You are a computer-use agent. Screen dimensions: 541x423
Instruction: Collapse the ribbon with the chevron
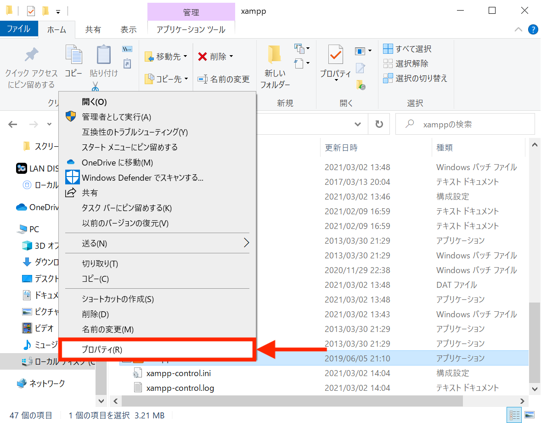click(x=518, y=29)
